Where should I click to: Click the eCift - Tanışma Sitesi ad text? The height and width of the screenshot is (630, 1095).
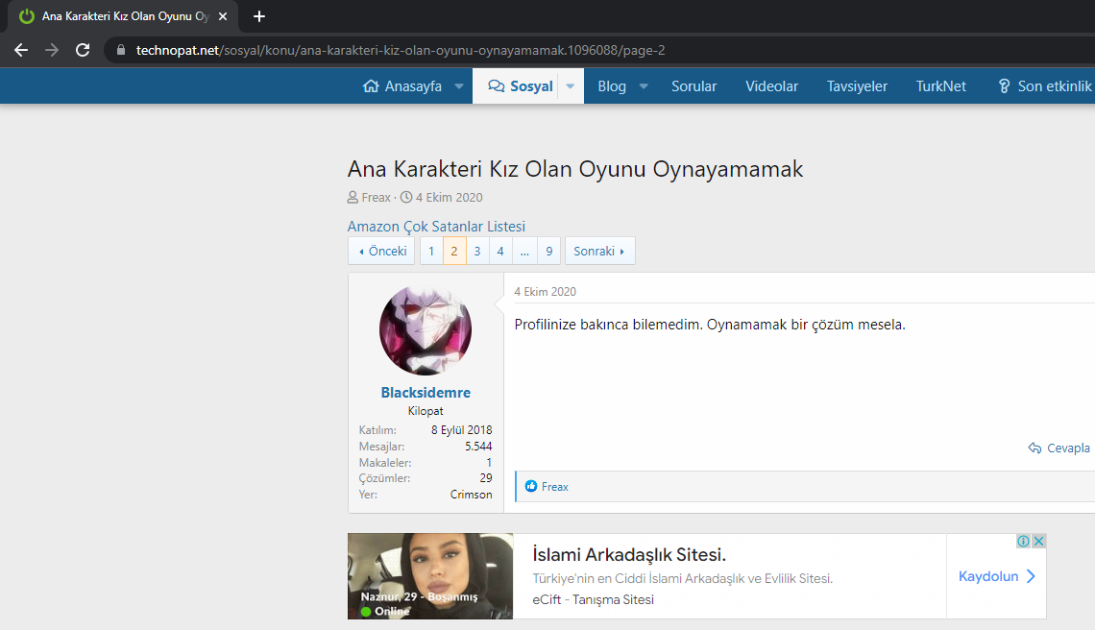coord(593,600)
